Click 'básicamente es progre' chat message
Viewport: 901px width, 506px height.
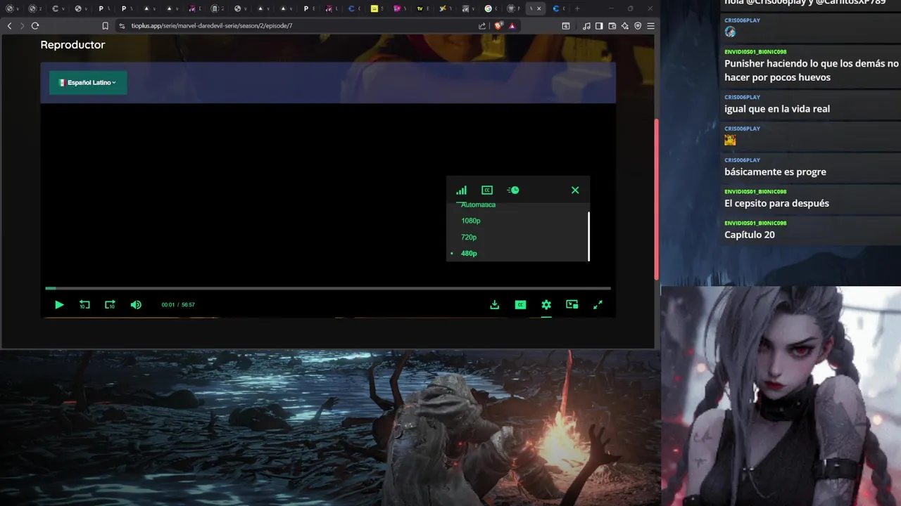[x=776, y=171]
